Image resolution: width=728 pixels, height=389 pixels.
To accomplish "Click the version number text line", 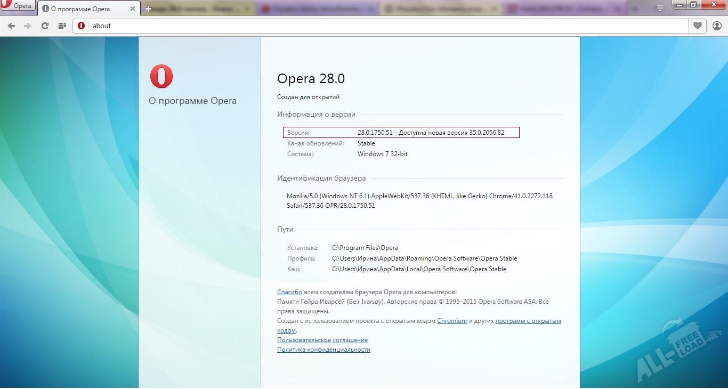I will coord(431,133).
